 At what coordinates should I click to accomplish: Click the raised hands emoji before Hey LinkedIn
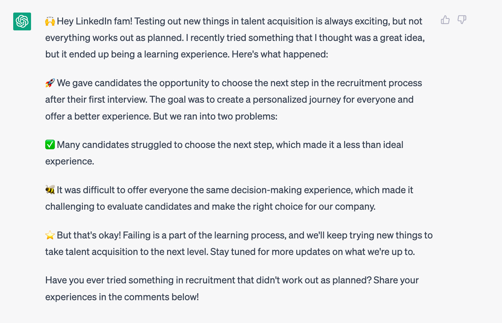[x=50, y=21]
